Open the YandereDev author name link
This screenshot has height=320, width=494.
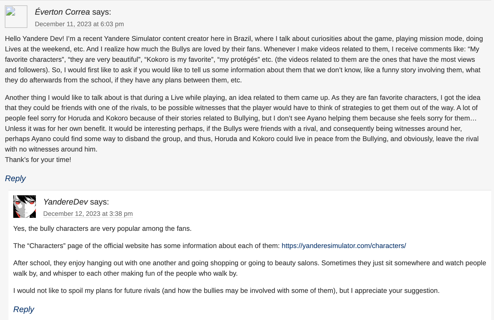coord(65,202)
